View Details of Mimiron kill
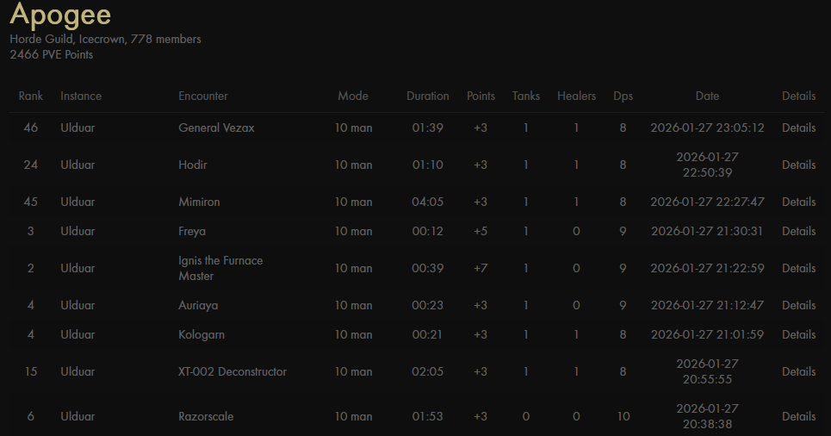This screenshot has width=831, height=436. [x=798, y=202]
